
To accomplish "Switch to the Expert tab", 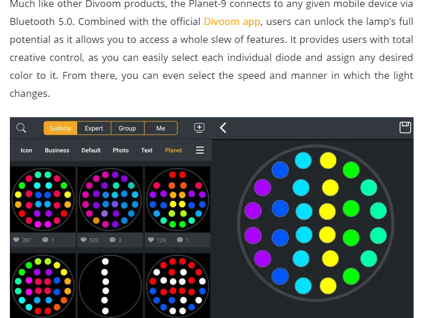I will tap(93, 128).
